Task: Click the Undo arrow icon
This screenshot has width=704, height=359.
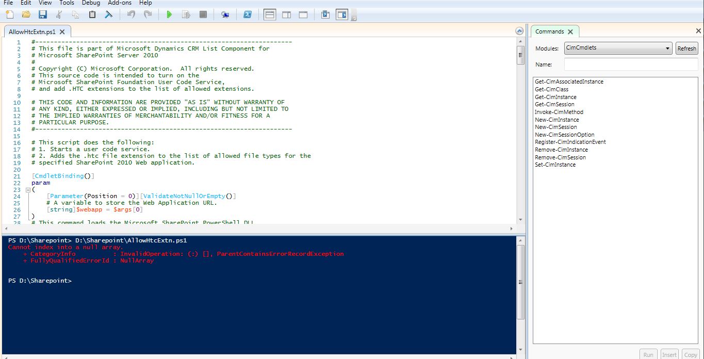Action: click(131, 14)
